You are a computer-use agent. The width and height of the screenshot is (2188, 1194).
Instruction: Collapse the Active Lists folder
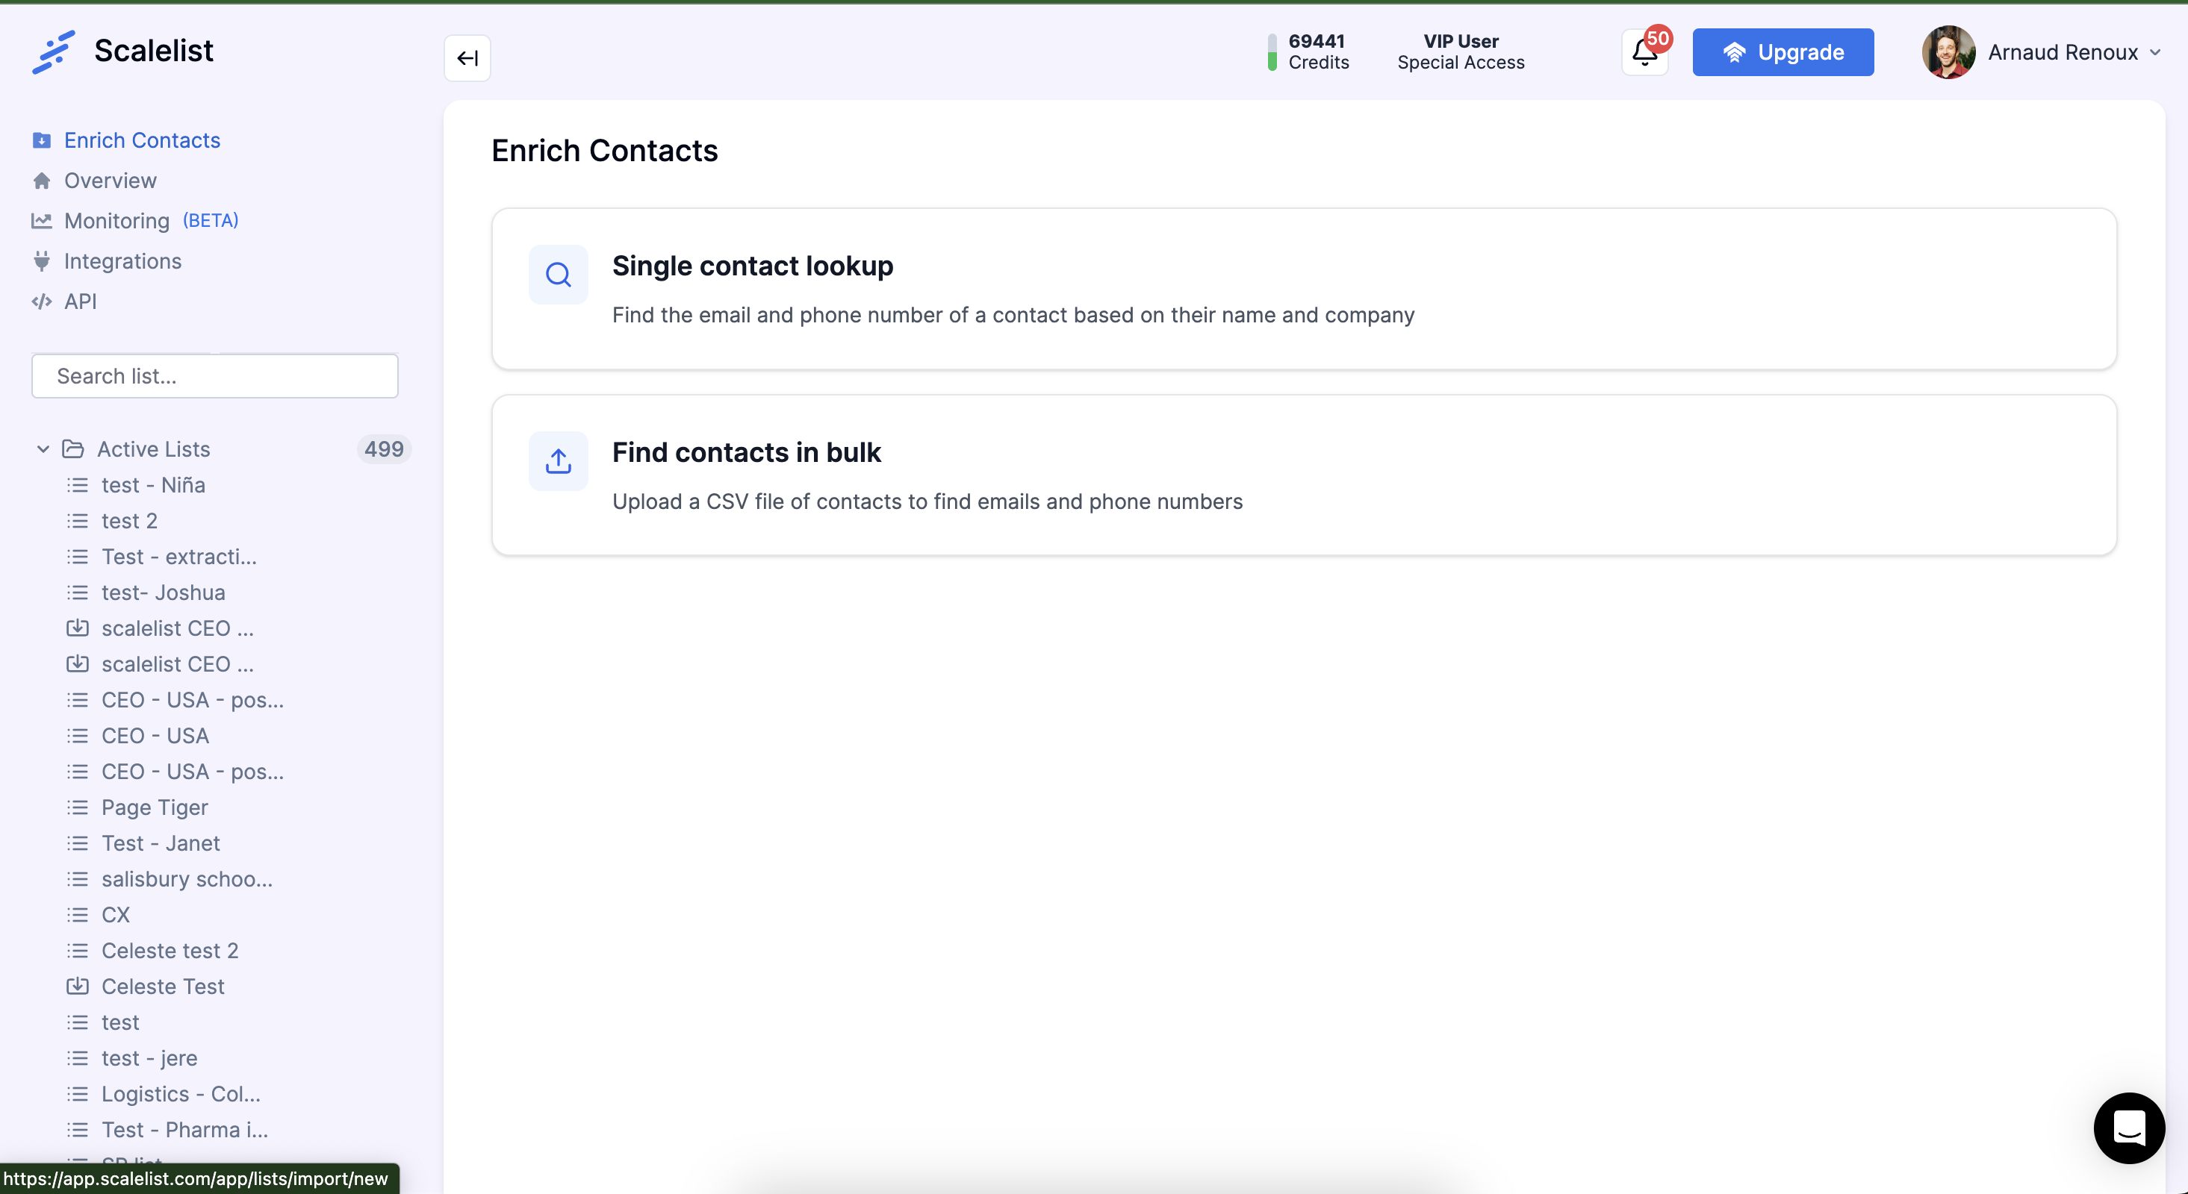click(42, 449)
